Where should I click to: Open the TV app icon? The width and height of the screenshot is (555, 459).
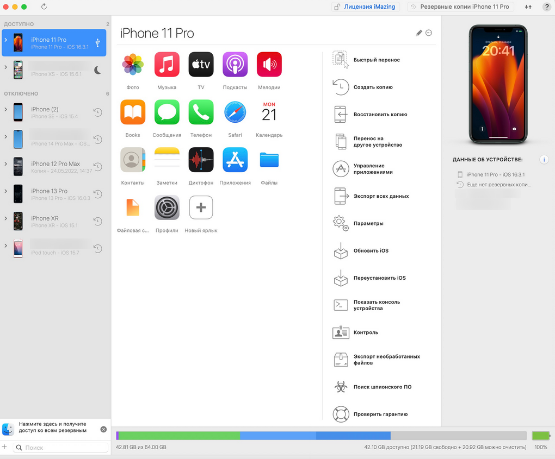(201, 64)
